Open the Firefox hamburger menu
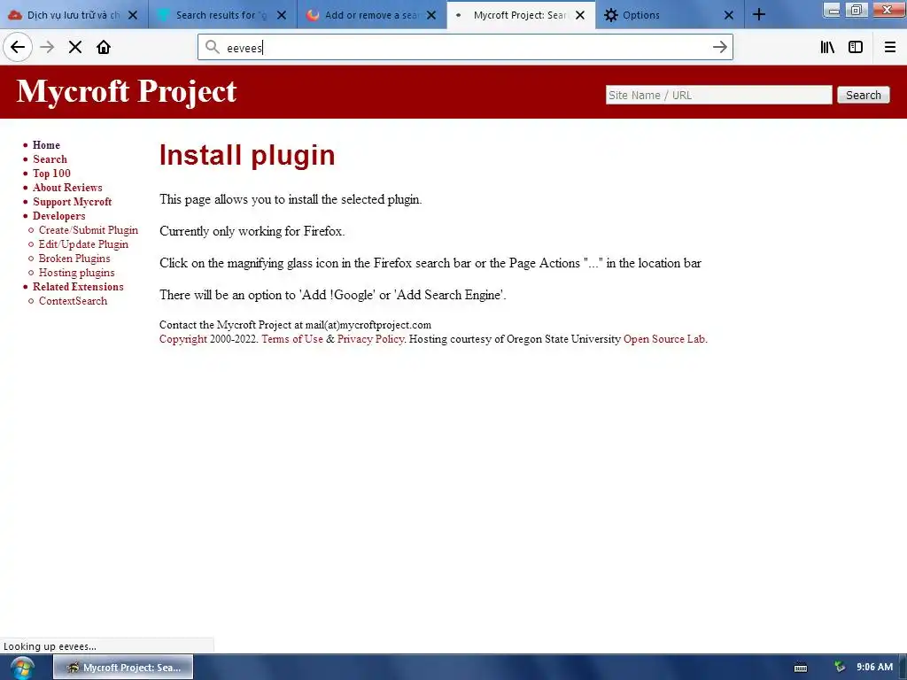Viewport: 907px width, 680px height. (890, 47)
